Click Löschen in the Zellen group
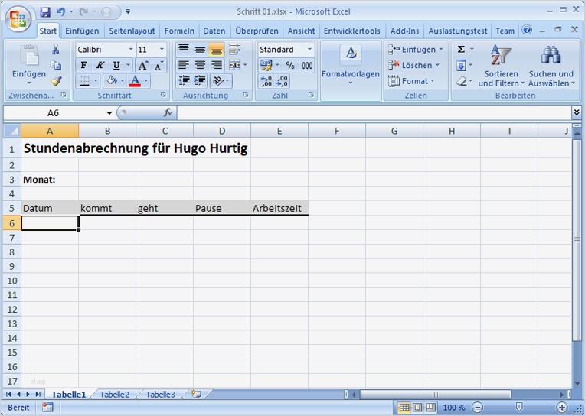Screen dimensions: 585x416 click(413, 65)
